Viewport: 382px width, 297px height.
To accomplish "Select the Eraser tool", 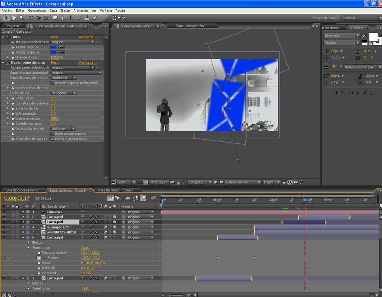I will coord(94,17).
